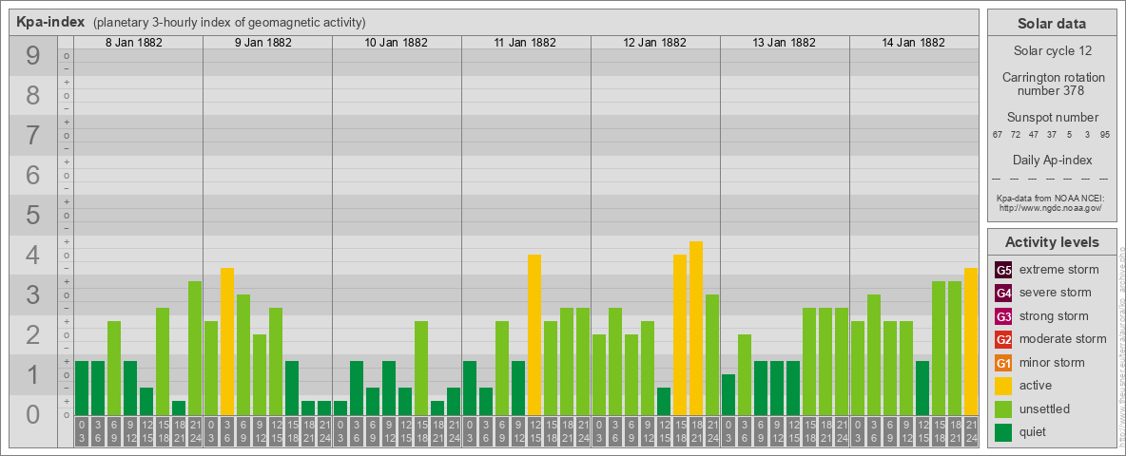Click the moderate storm legend label
Screen dimensions: 1126x456
(1063, 339)
